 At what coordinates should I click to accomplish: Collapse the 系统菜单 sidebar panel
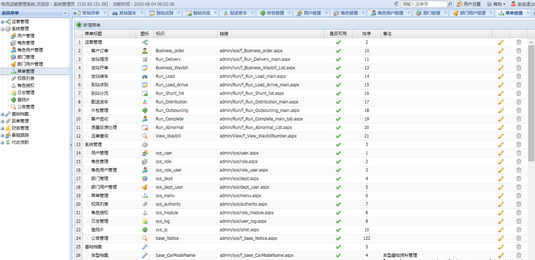pyautogui.click(x=65, y=13)
